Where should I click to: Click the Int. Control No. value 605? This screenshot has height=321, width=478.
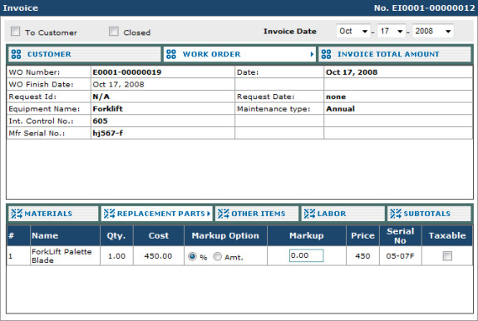pos(100,121)
